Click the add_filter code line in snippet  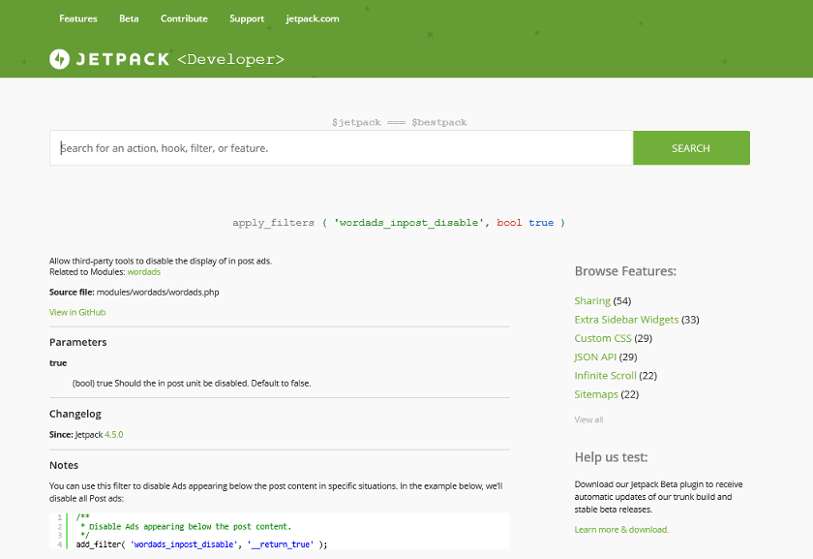[201, 544]
